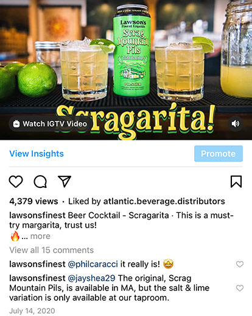This screenshot has height=316, width=252.
Task: Open lawsonsfinest profile from taproom comment
Action: (x=37, y=278)
